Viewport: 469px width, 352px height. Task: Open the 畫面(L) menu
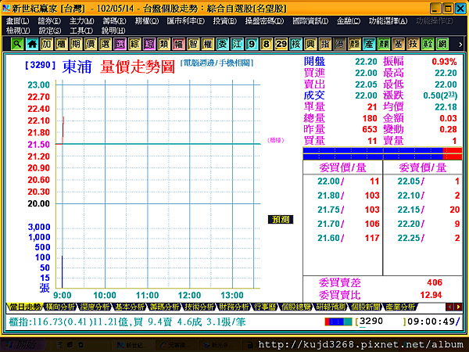pyautogui.click(x=18, y=21)
